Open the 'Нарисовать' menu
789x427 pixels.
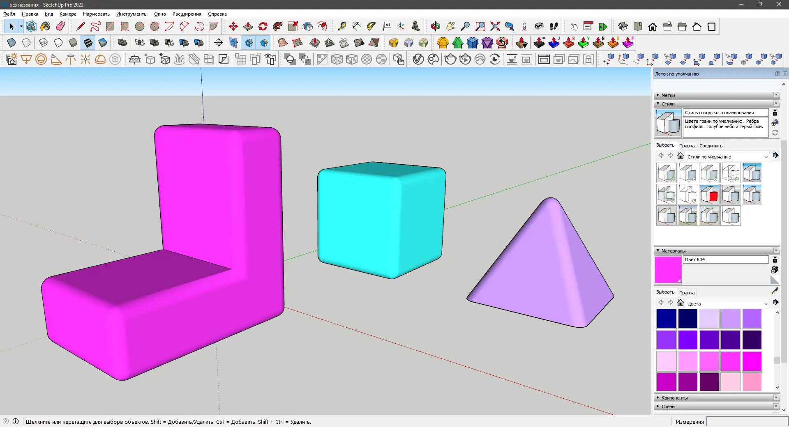point(96,14)
